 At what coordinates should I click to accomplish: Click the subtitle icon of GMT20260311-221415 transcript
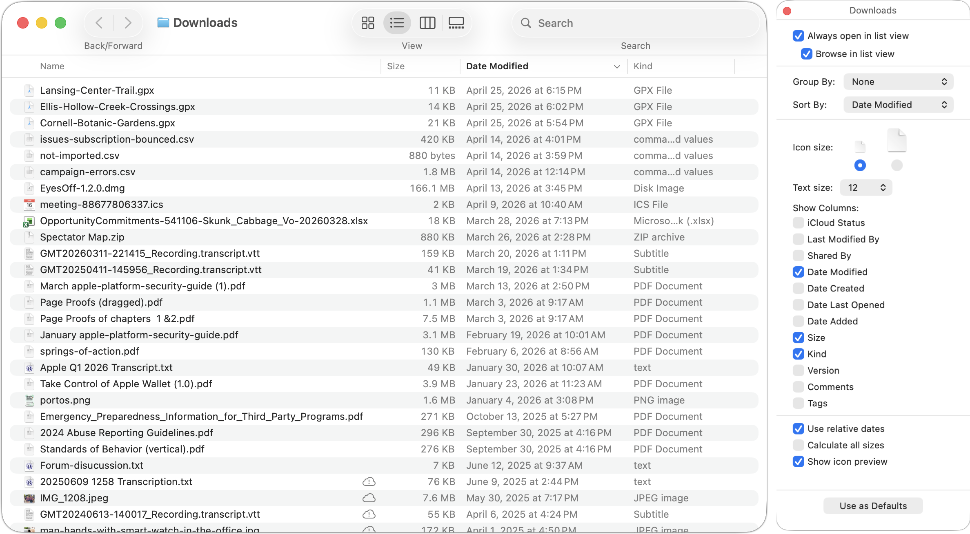pos(29,254)
